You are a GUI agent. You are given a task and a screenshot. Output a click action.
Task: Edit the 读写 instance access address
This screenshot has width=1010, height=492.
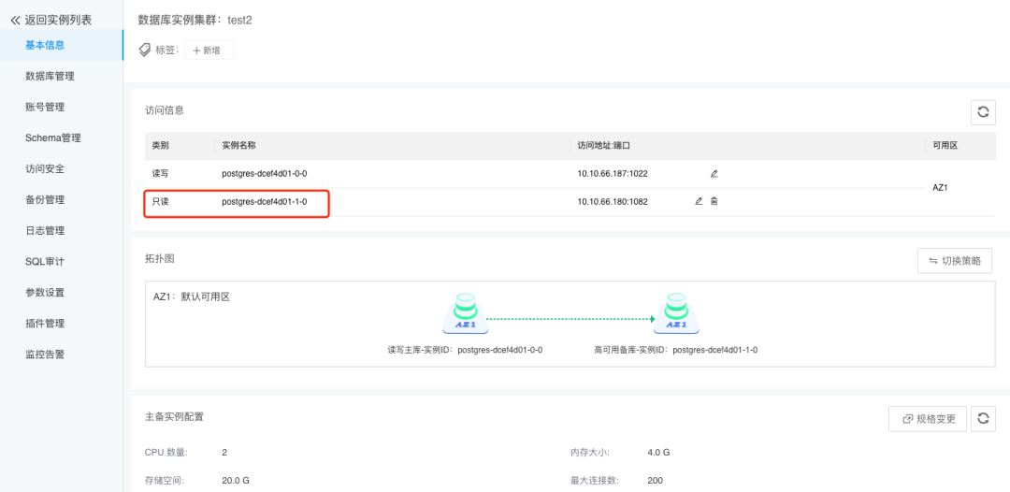click(714, 174)
